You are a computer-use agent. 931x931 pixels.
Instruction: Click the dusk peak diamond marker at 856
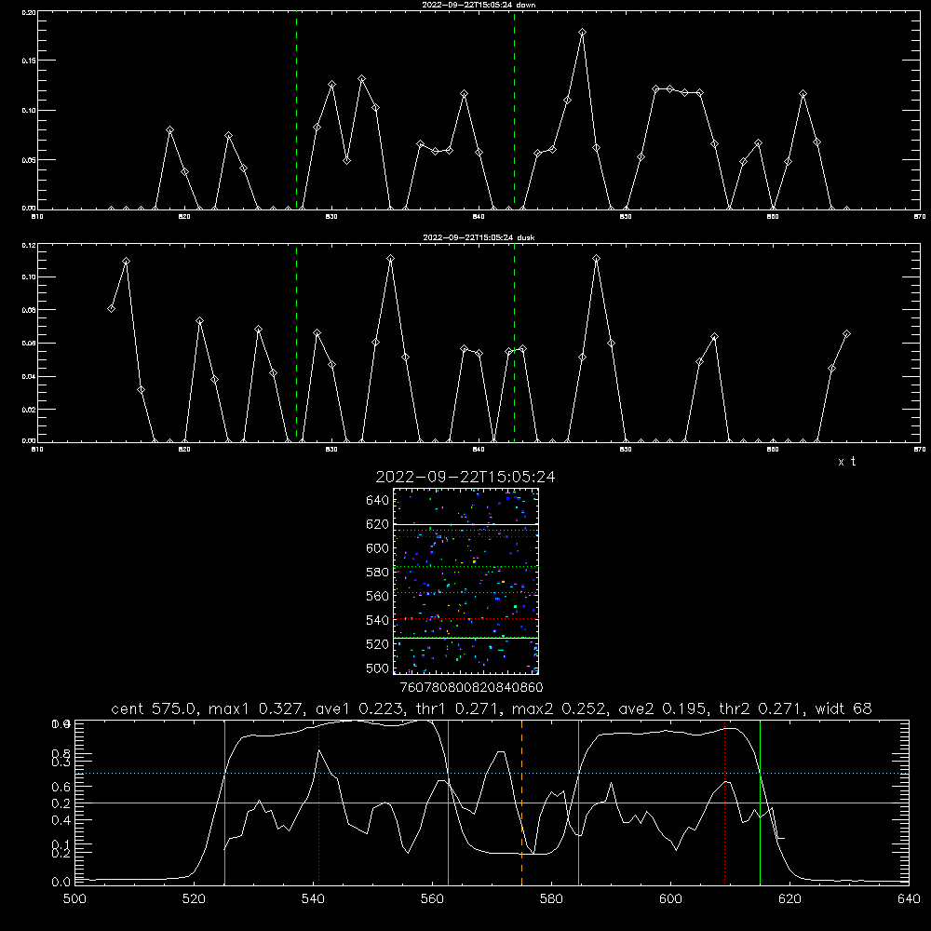(715, 337)
